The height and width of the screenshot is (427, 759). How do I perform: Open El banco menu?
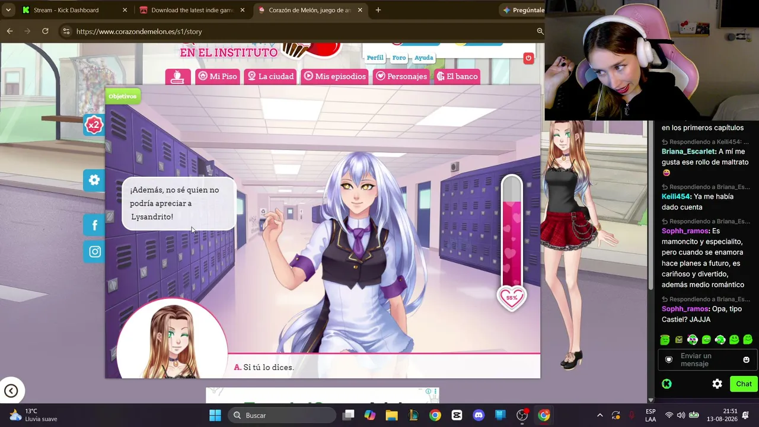457,77
